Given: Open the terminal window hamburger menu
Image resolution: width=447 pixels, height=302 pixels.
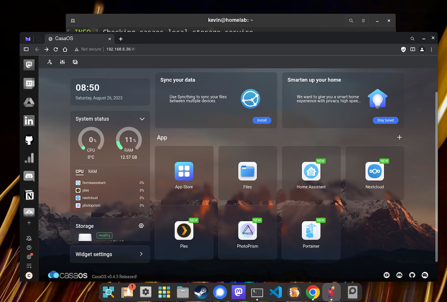Looking at the screenshot, I should [x=363, y=21].
